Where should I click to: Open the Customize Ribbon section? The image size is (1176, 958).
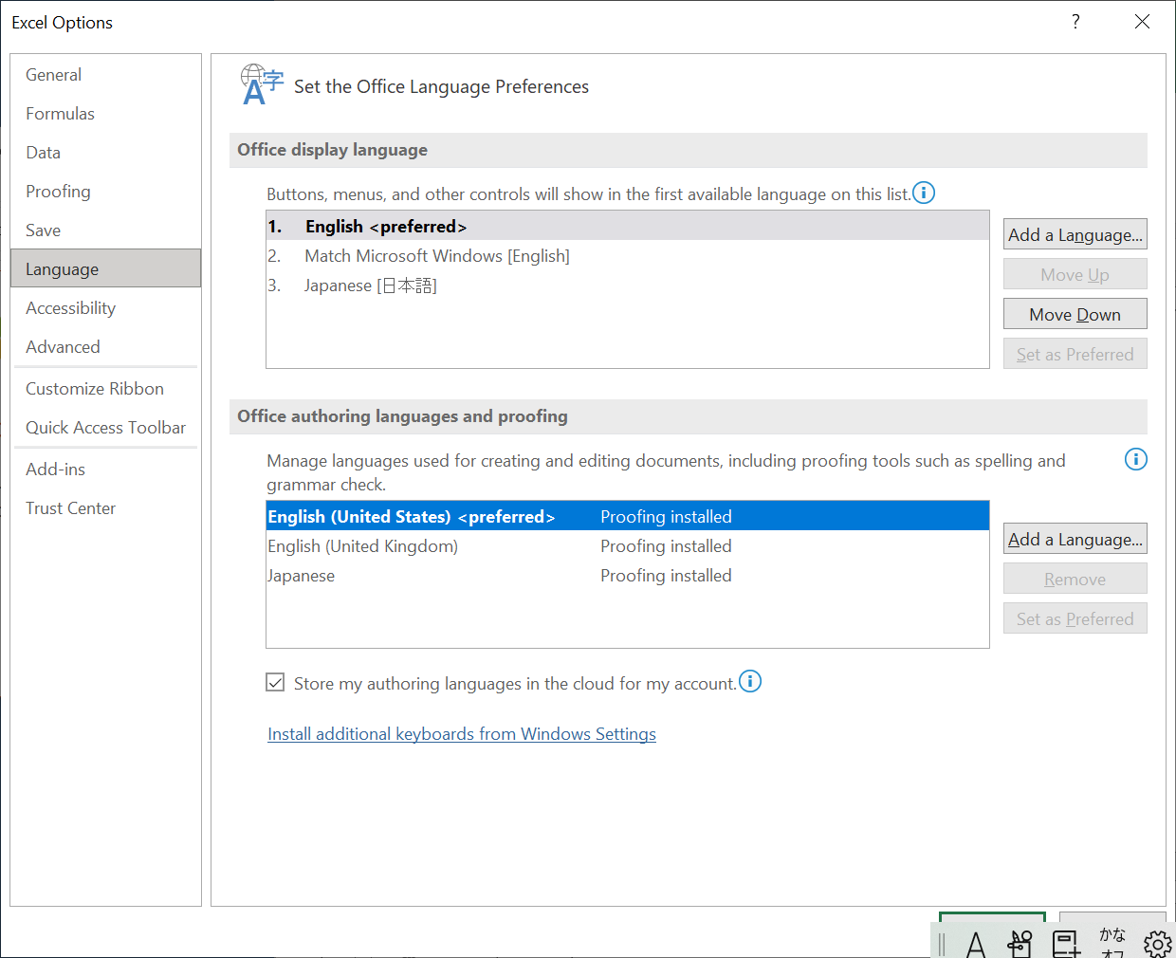(95, 388)
